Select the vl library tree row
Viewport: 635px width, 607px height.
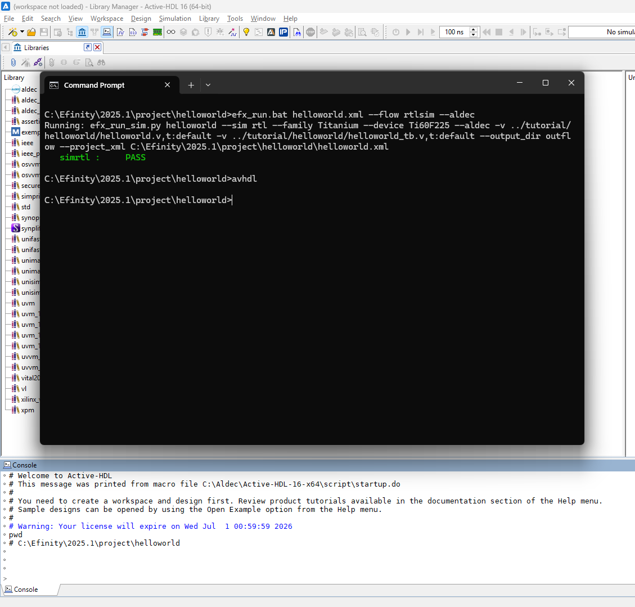[19, 389]
